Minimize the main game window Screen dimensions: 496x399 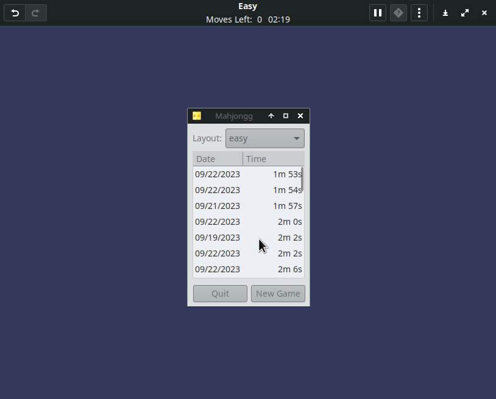(x=445, y=13)
